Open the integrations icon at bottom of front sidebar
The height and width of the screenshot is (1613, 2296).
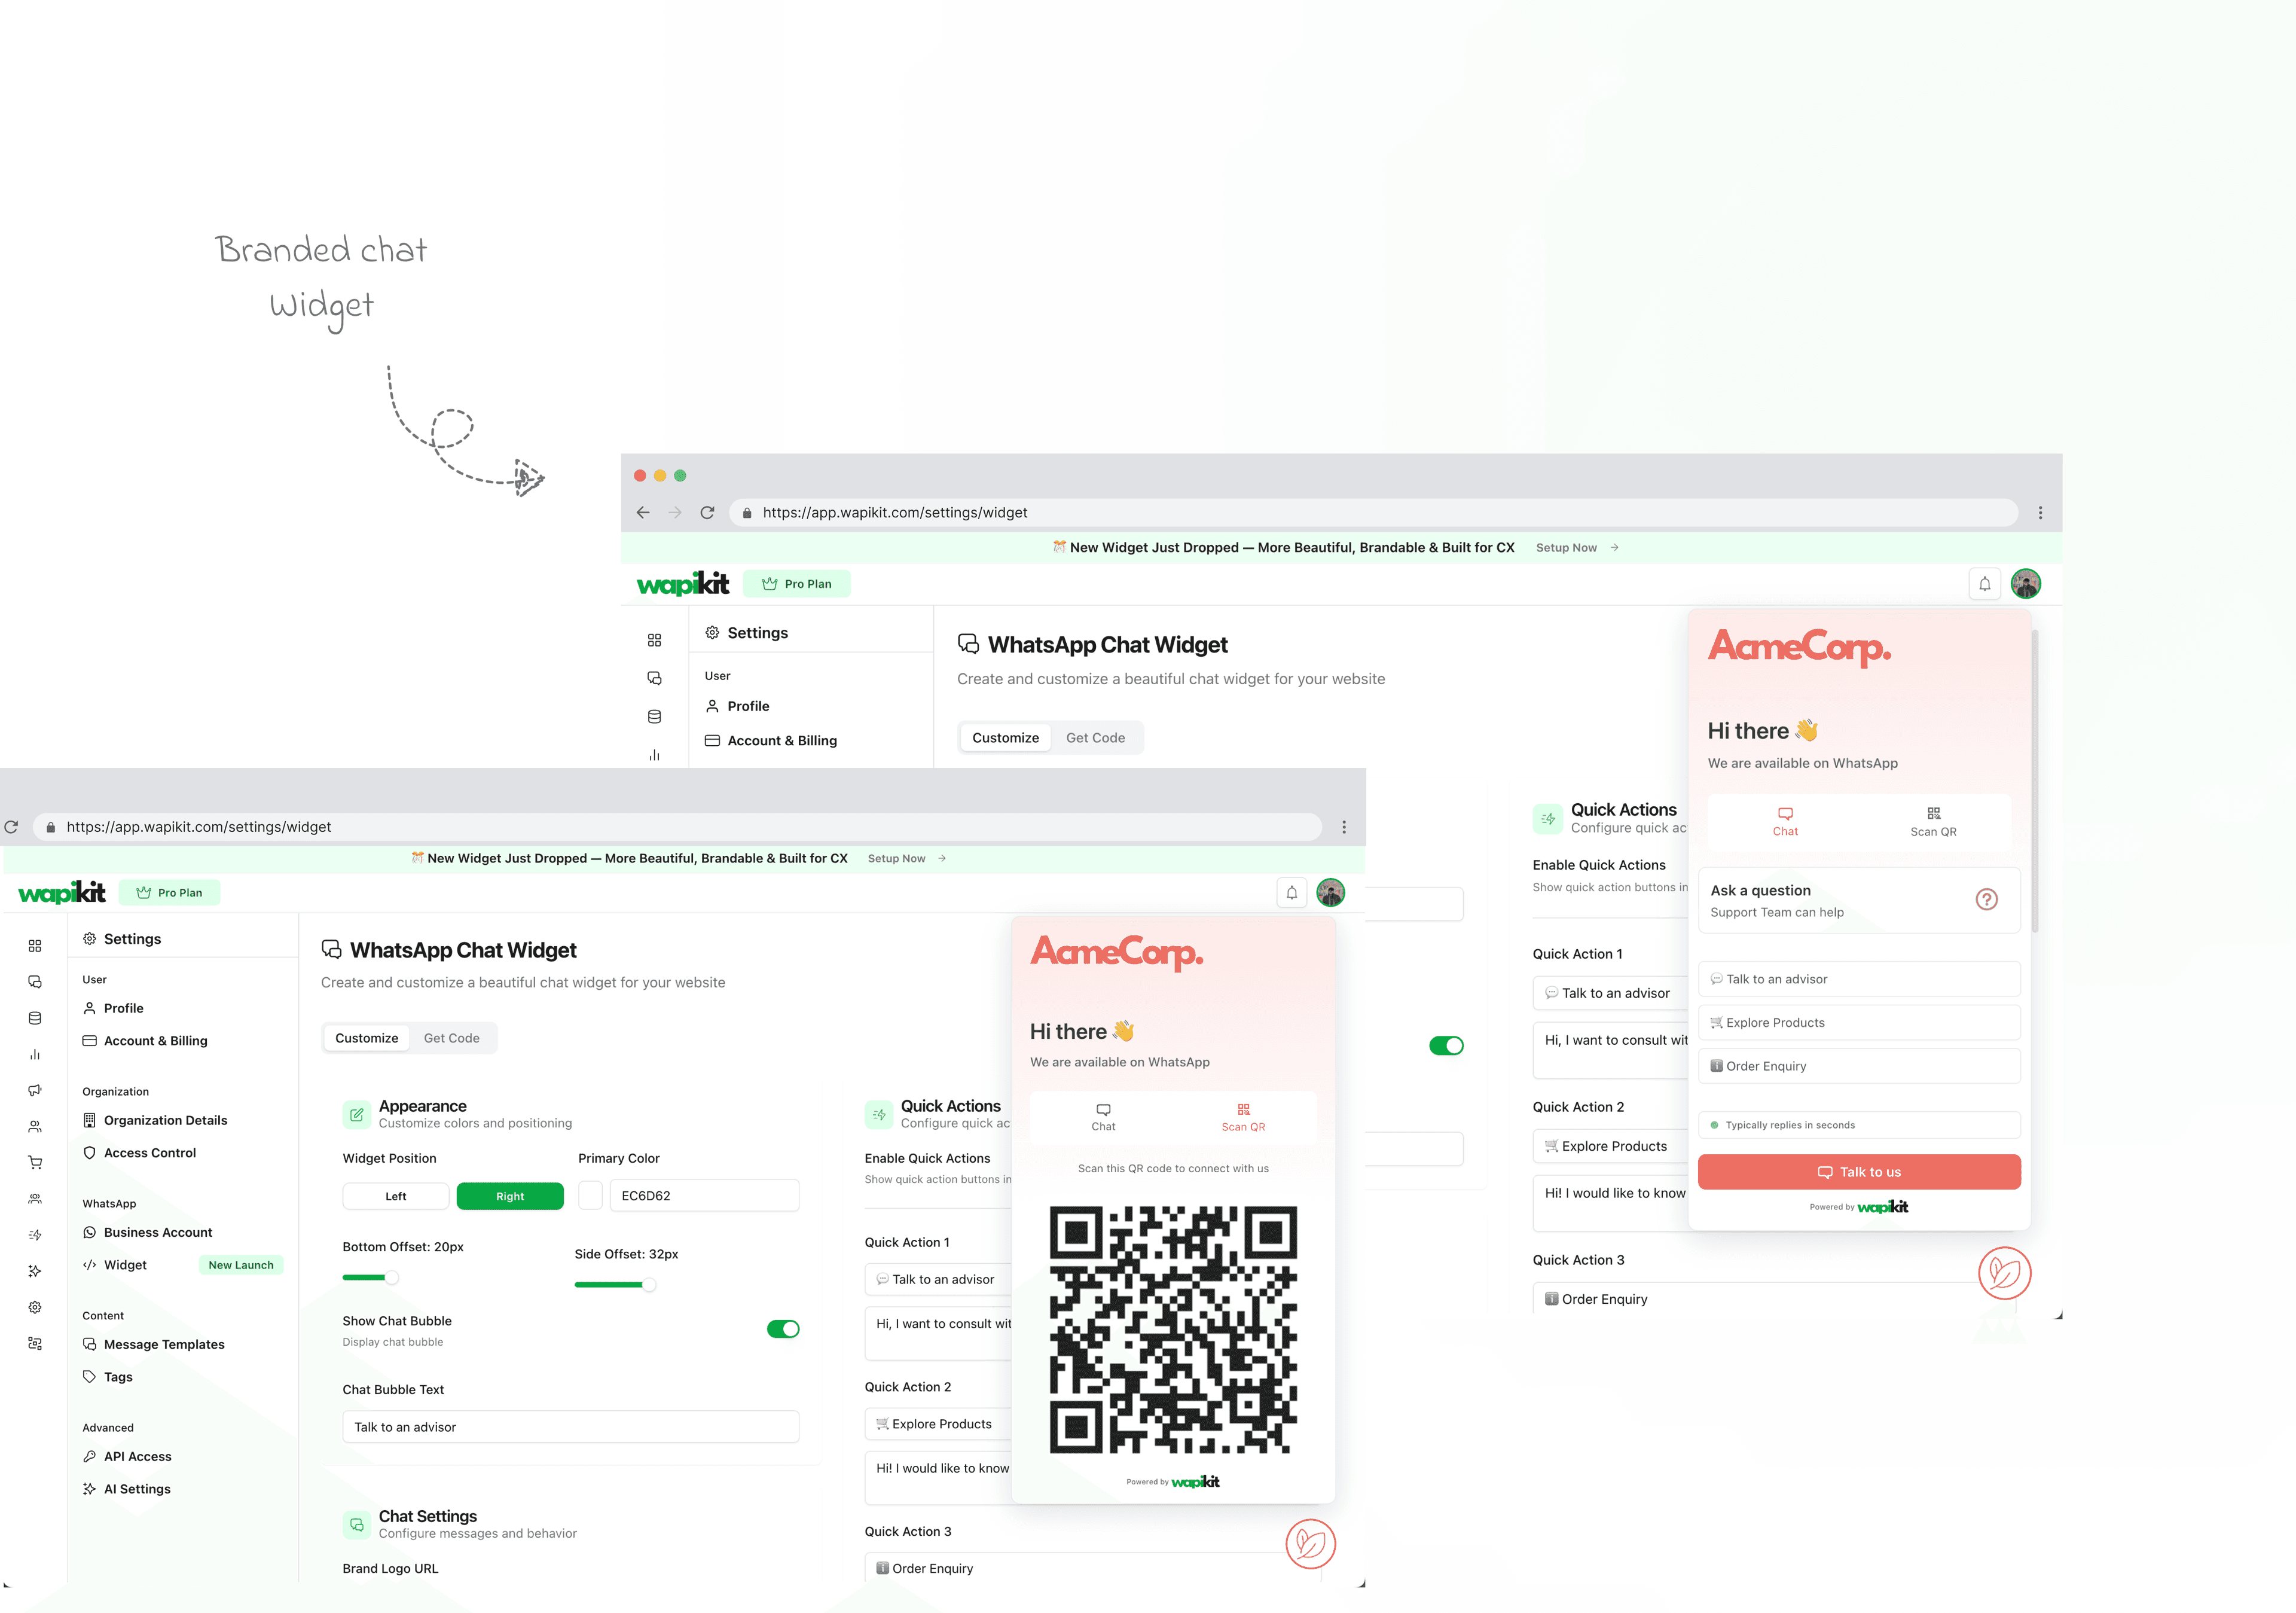click(35, 1343)
